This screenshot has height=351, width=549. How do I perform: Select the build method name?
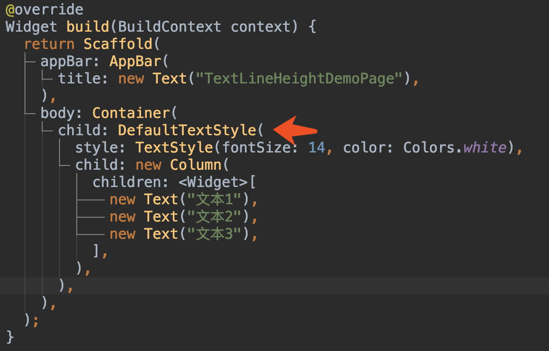87,26
